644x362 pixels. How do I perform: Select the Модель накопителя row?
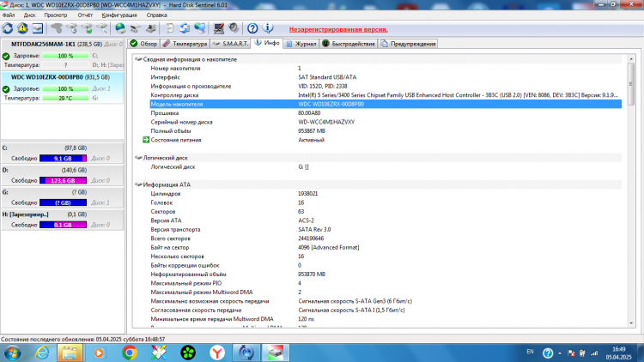[386, 105]
